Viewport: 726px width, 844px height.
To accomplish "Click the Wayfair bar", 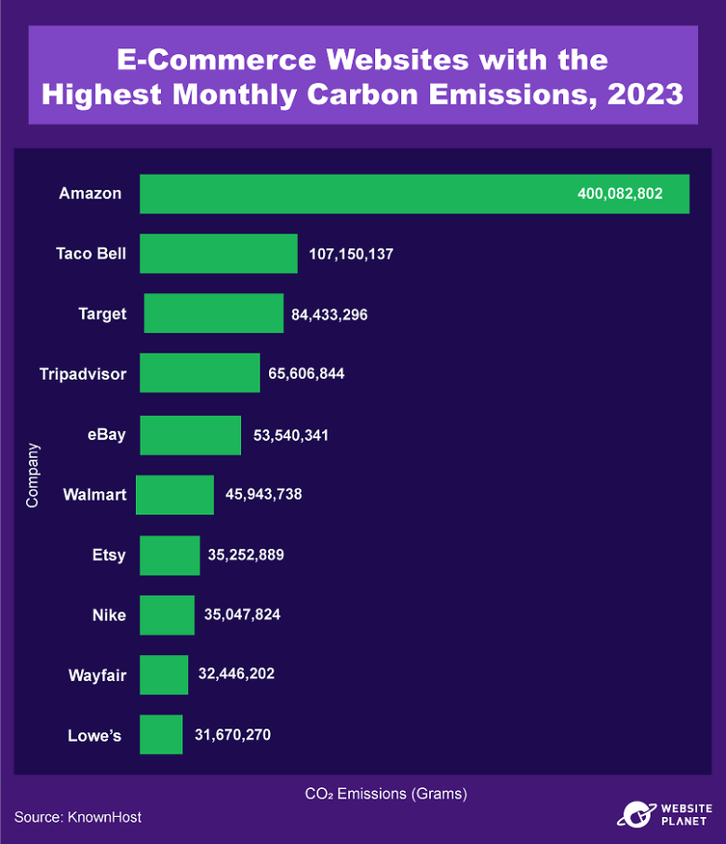I will 164,675.
